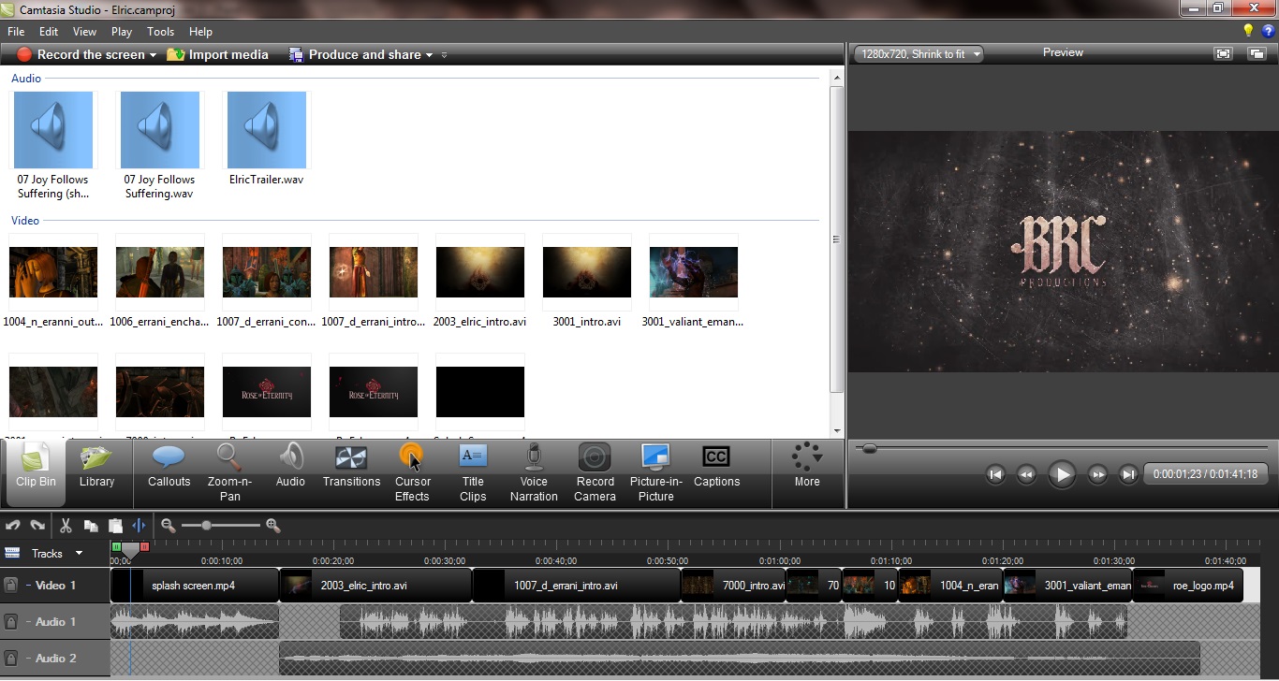
Task: Click the Split clip icon
Action: pyautogui.click(x=139, y=526)
